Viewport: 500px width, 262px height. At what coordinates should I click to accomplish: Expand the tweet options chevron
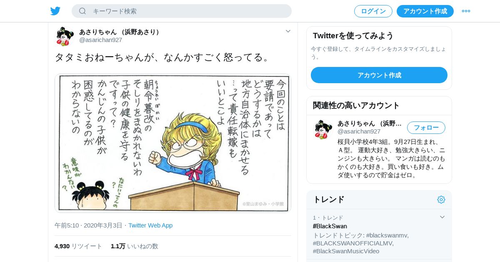288,31
